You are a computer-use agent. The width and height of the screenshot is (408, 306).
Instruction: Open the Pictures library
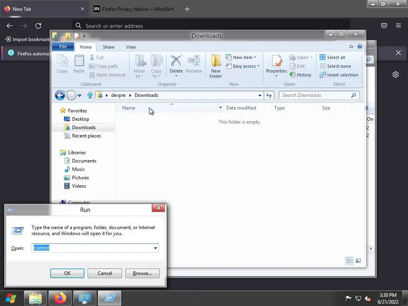coord(76,178)
